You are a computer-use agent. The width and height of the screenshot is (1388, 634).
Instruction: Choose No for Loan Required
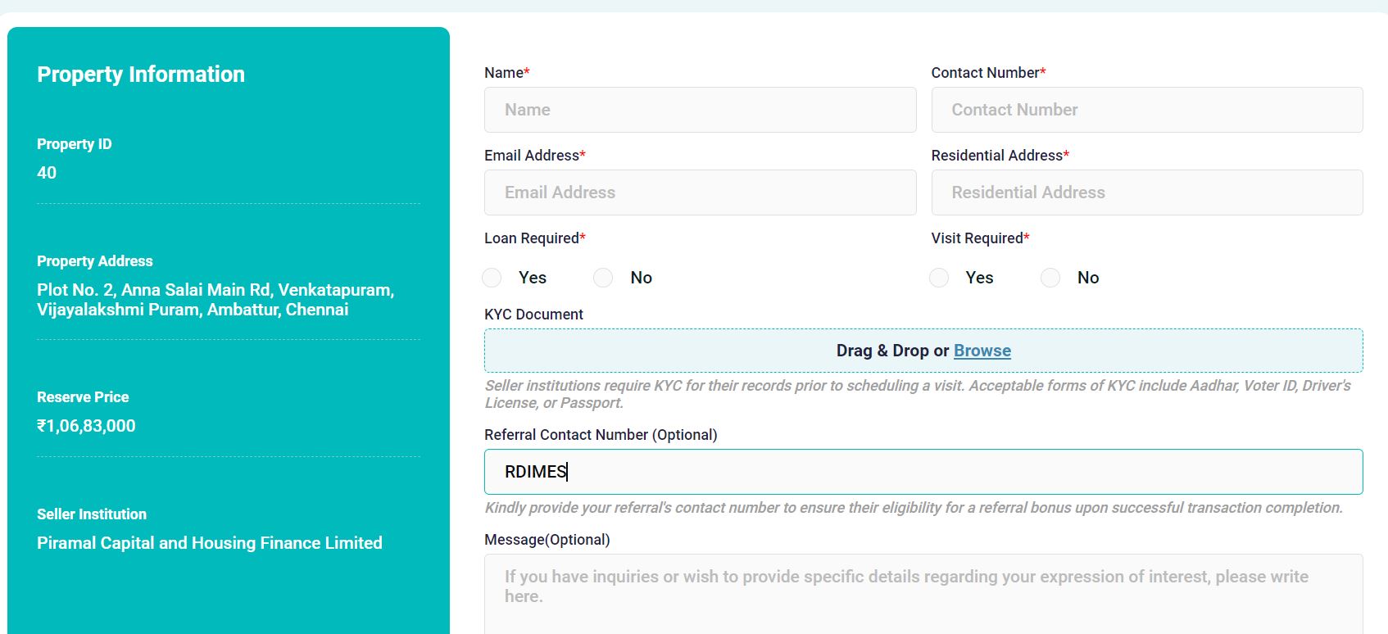(x=603, y=278)
